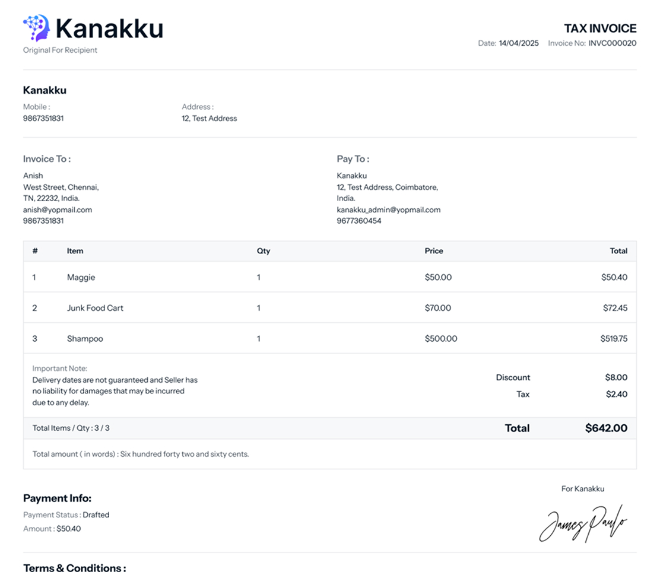
Task: Click the Price column header
Action: [433, 251]
